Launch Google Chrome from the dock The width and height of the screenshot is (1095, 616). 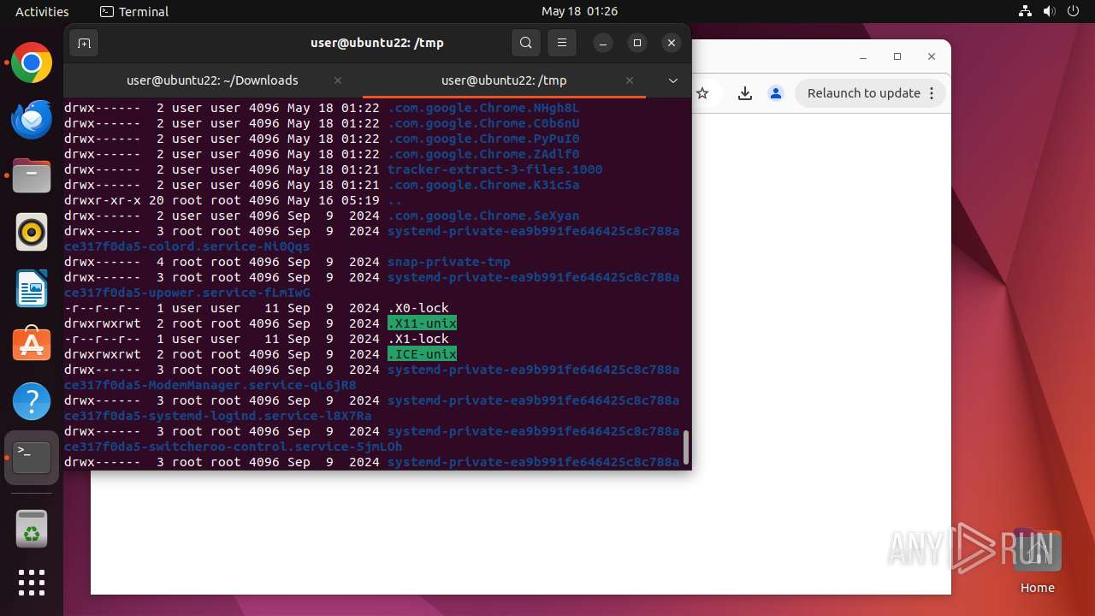tap(32, 62)
